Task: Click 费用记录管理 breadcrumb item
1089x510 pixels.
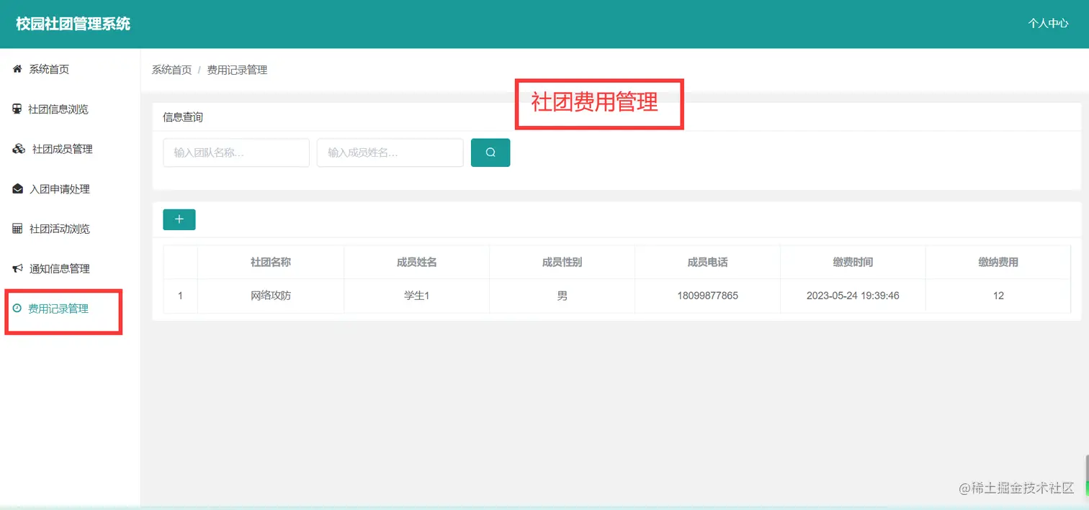Action: click(x=237, y=70)
